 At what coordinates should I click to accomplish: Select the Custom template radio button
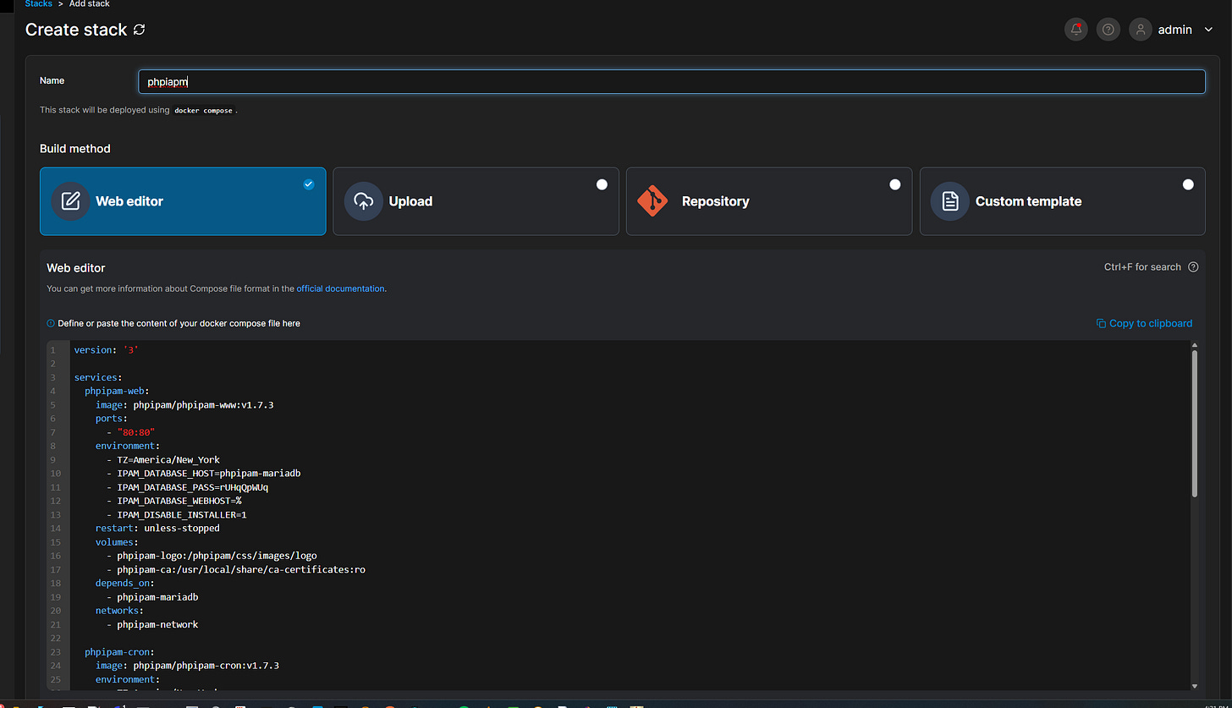[1188, 184]
